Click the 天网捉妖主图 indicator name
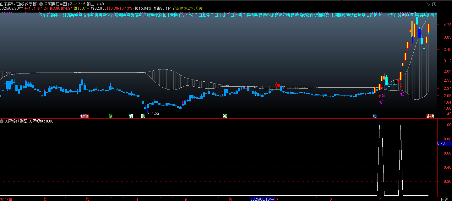The height and width of the screenshot is (201, 452). [x=55, y=4]
